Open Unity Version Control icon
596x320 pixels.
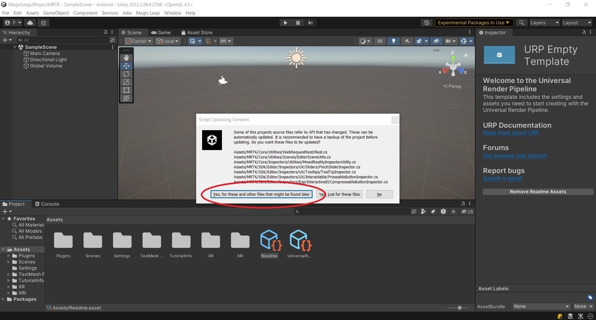pos(44,23)
